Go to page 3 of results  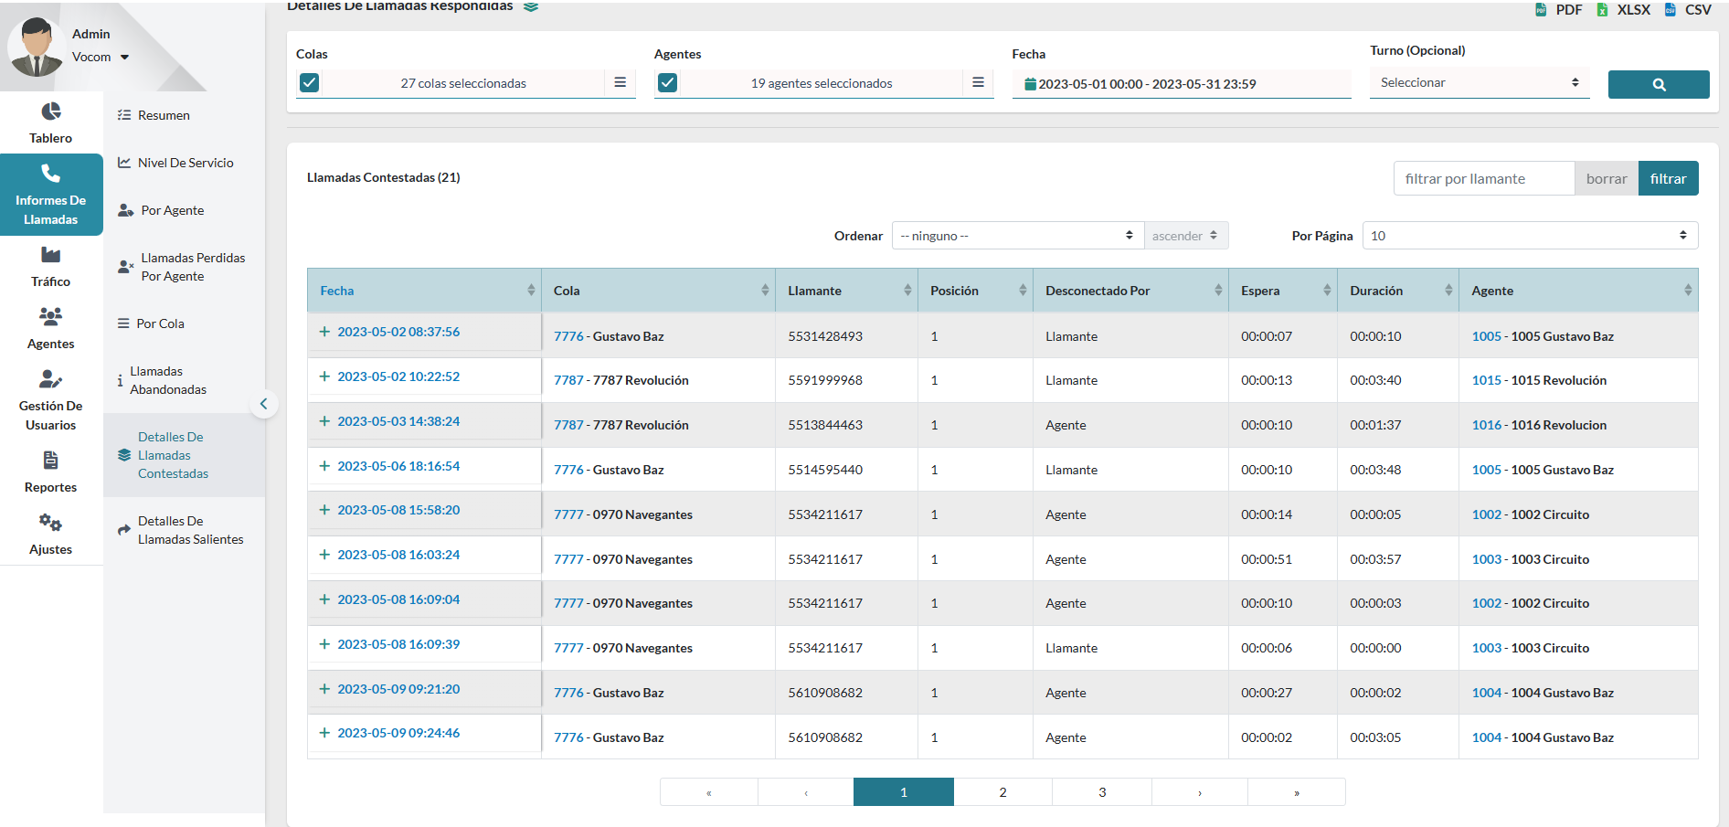1102,792
